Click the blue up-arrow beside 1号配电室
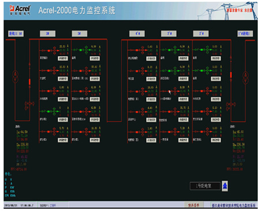The height and width of the screenshot is (211, 260). coord(225,186)
